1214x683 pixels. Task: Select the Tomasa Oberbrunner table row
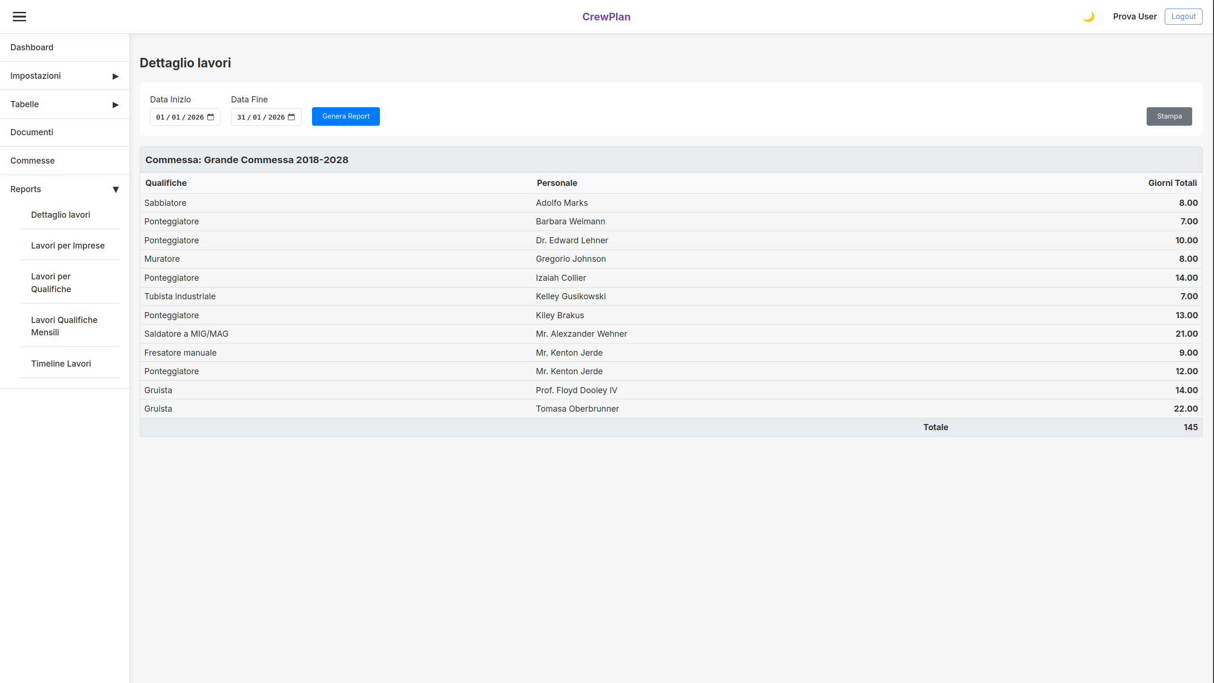(x=577, y=409)
